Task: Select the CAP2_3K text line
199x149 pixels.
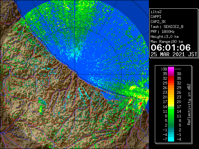Action: [x=158, y=22]
